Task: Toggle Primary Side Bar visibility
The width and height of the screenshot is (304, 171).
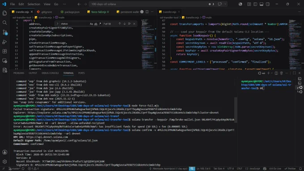Action: [255, 4]
